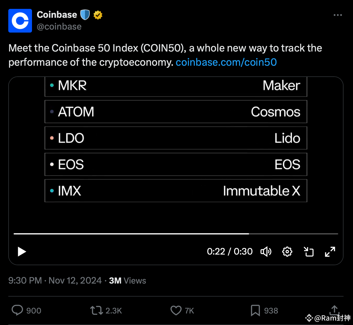Click the Coinbase display name

point(57,15)
